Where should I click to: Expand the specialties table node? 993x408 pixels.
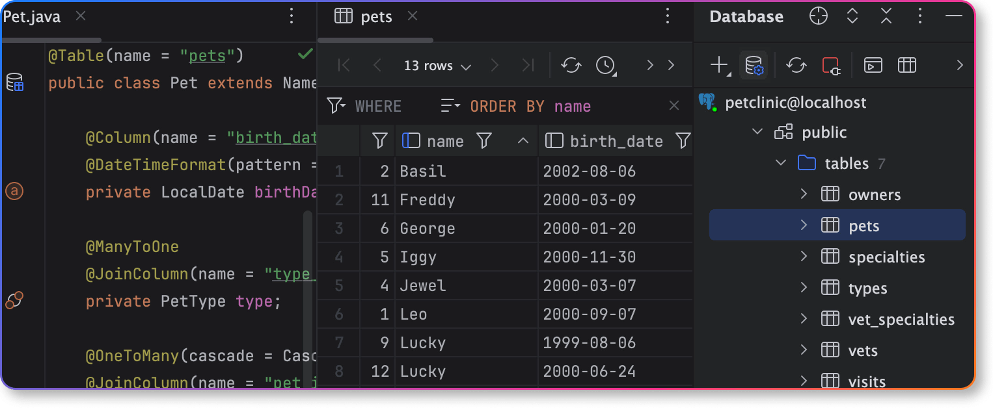[804, 256]
